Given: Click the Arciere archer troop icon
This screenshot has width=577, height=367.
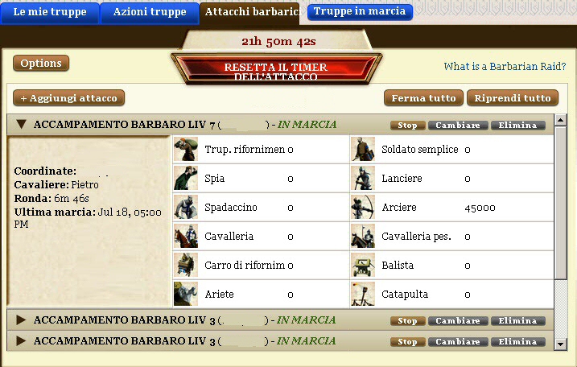Looking at the screenshot, I should click(x=363, y=208).
